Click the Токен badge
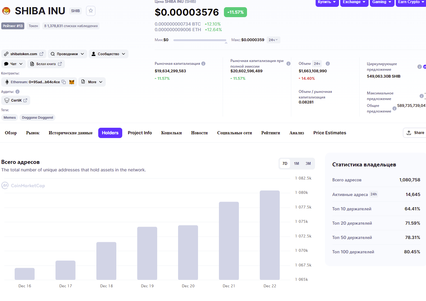 pyautogui.click(x=33, y=26)
